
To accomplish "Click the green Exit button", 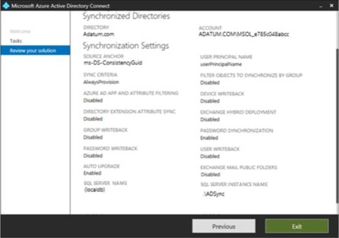I will coord(297,226).
